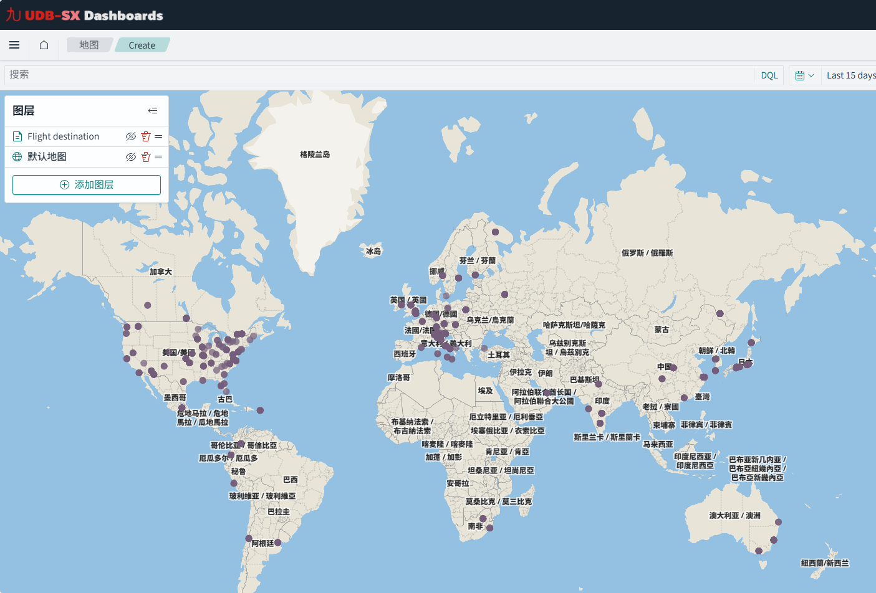Viewport: 876px width, 593px height.
Task: Open the Last 15 days time range
Action: (850, 75)
